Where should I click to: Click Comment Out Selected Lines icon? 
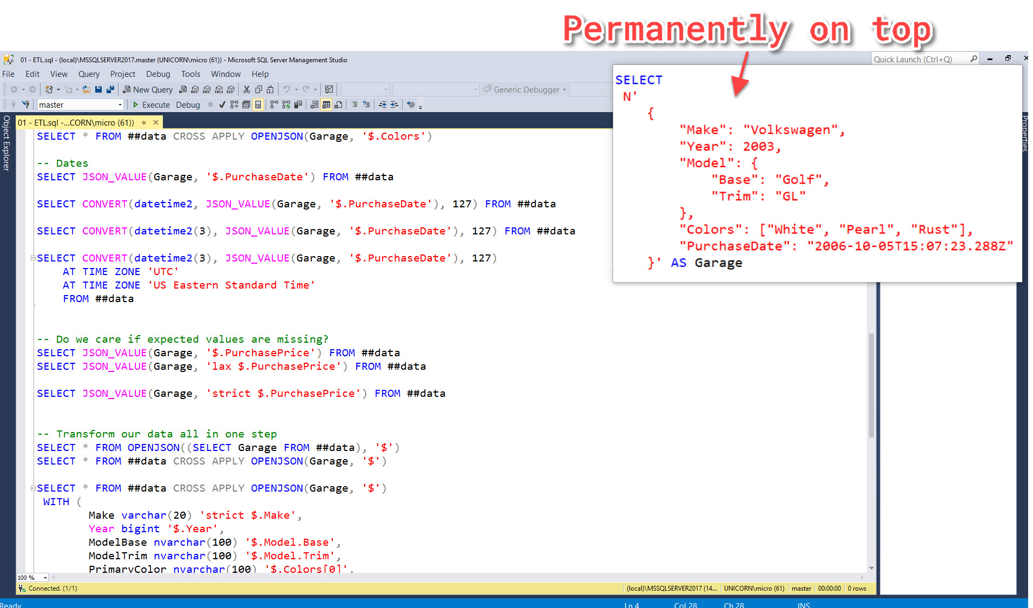(354, 104)
